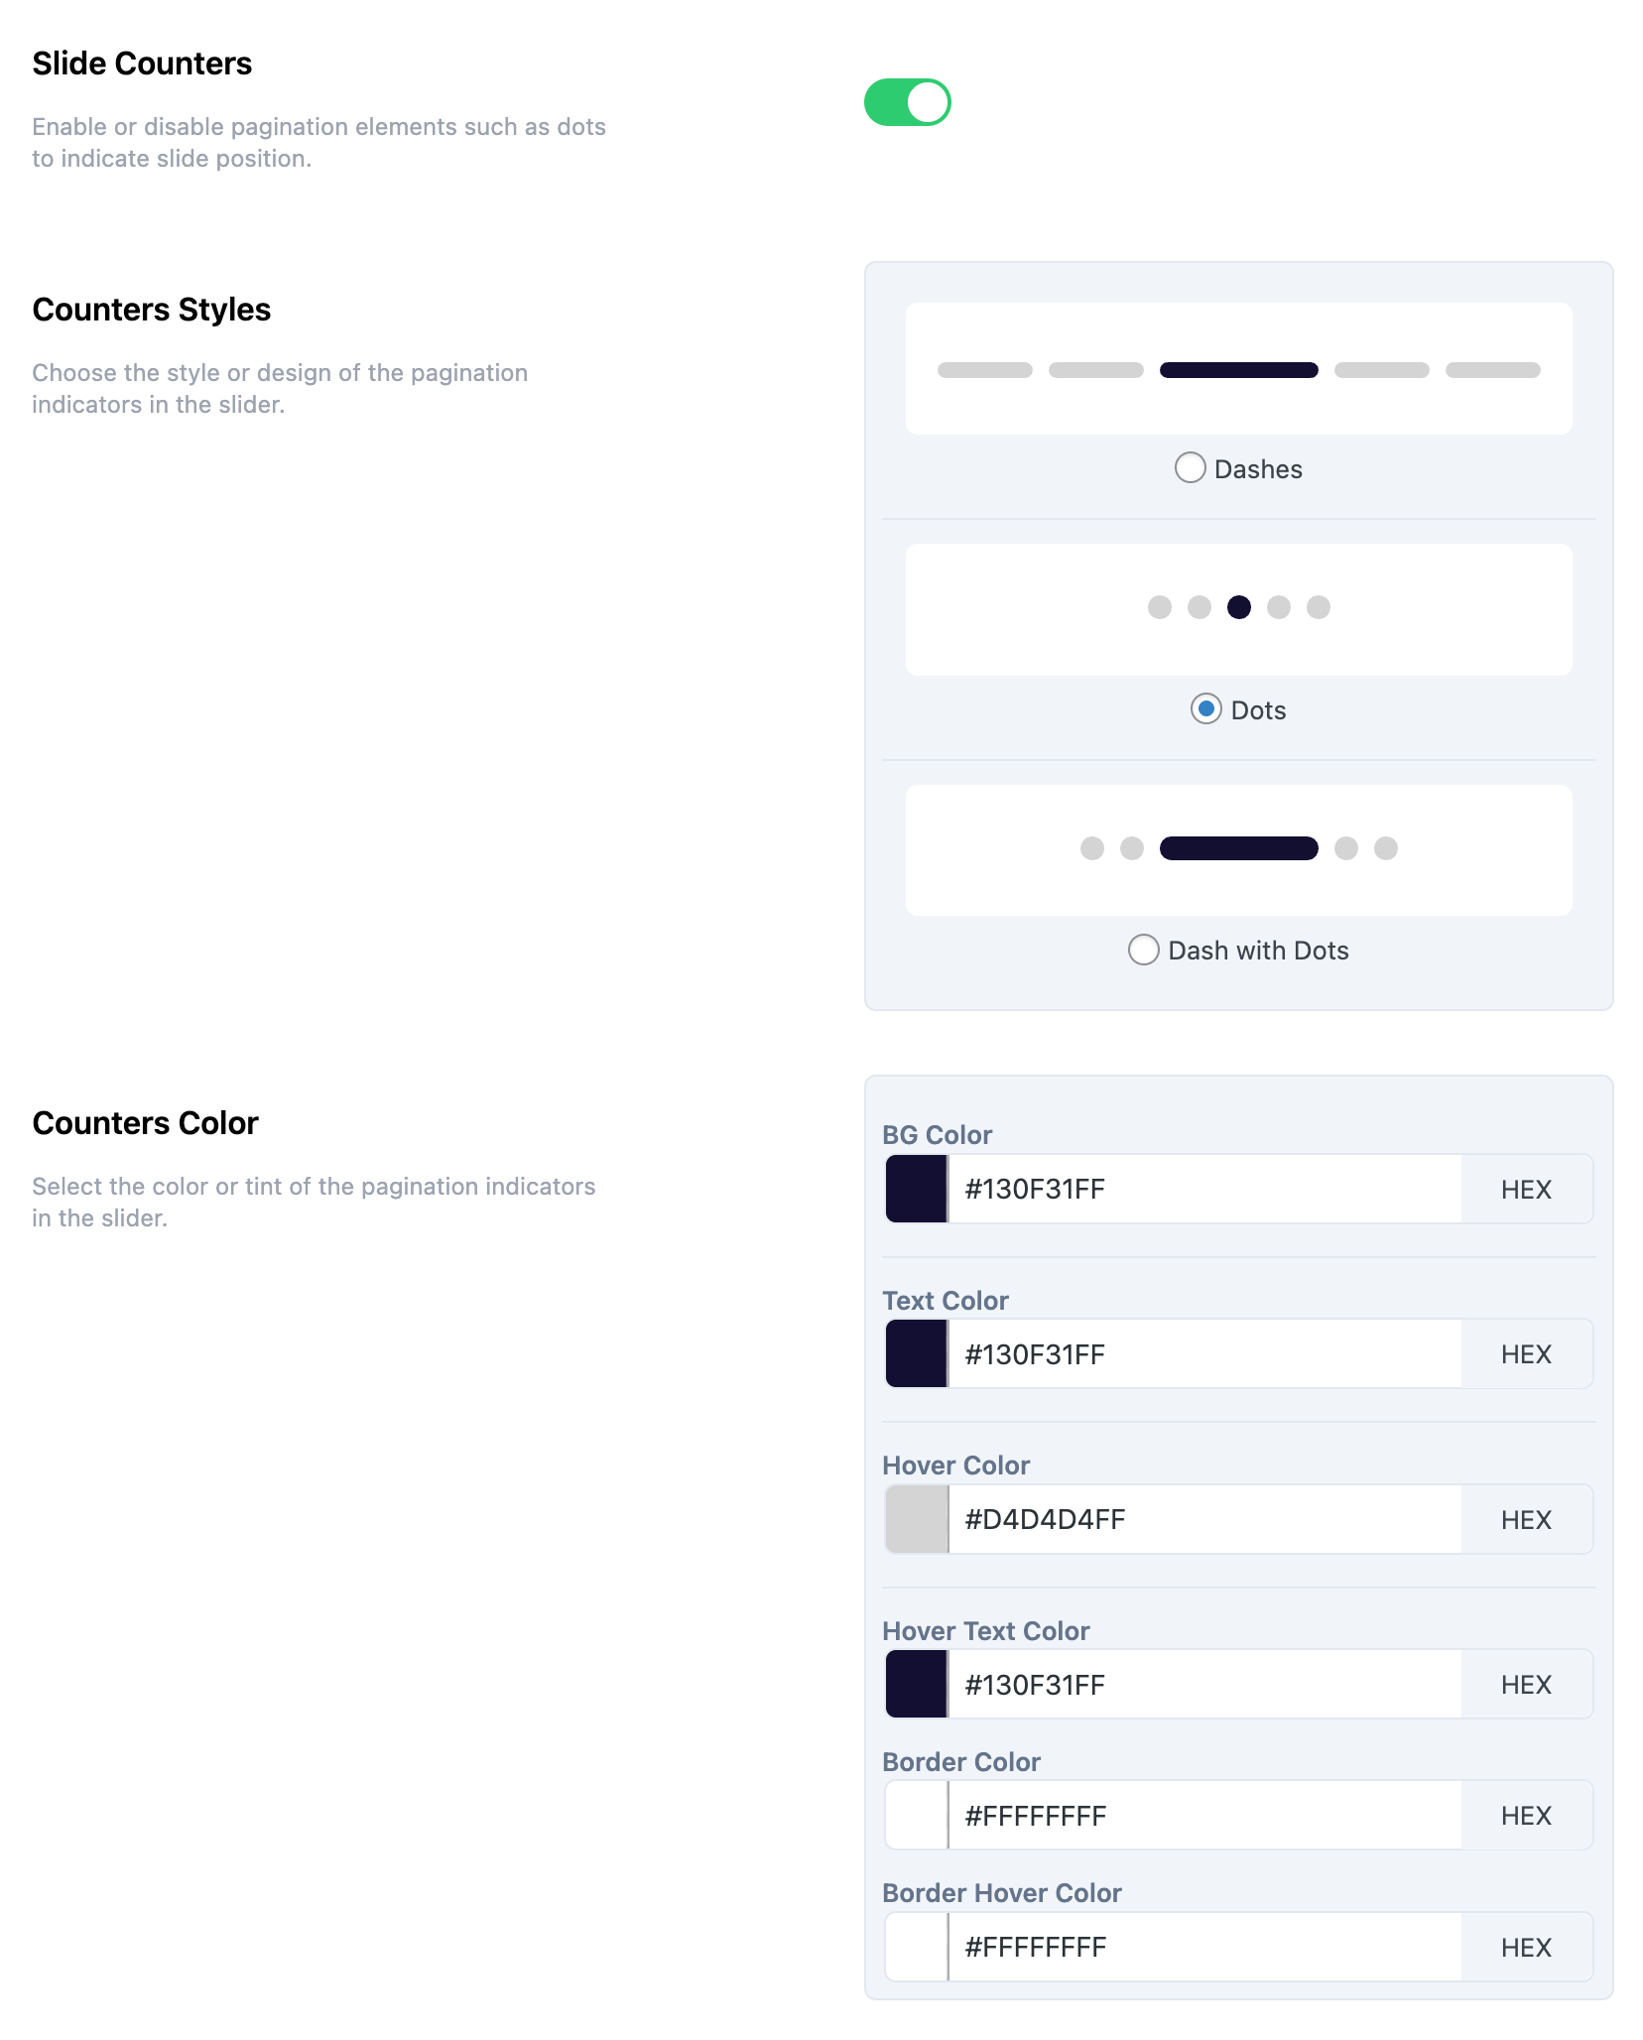Open the Border Color swatch
The width and height of the screenshot is (1643, 2040).
(916, 1815)
